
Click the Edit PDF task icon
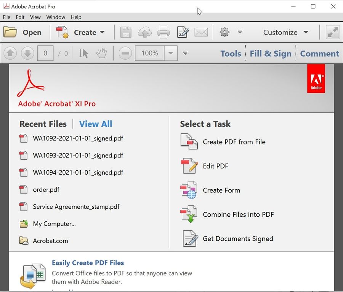[x=189, y=166]
